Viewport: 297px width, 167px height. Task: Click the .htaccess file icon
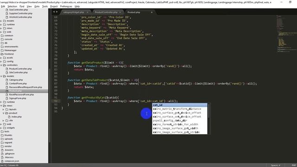click(x=2, y=157)
